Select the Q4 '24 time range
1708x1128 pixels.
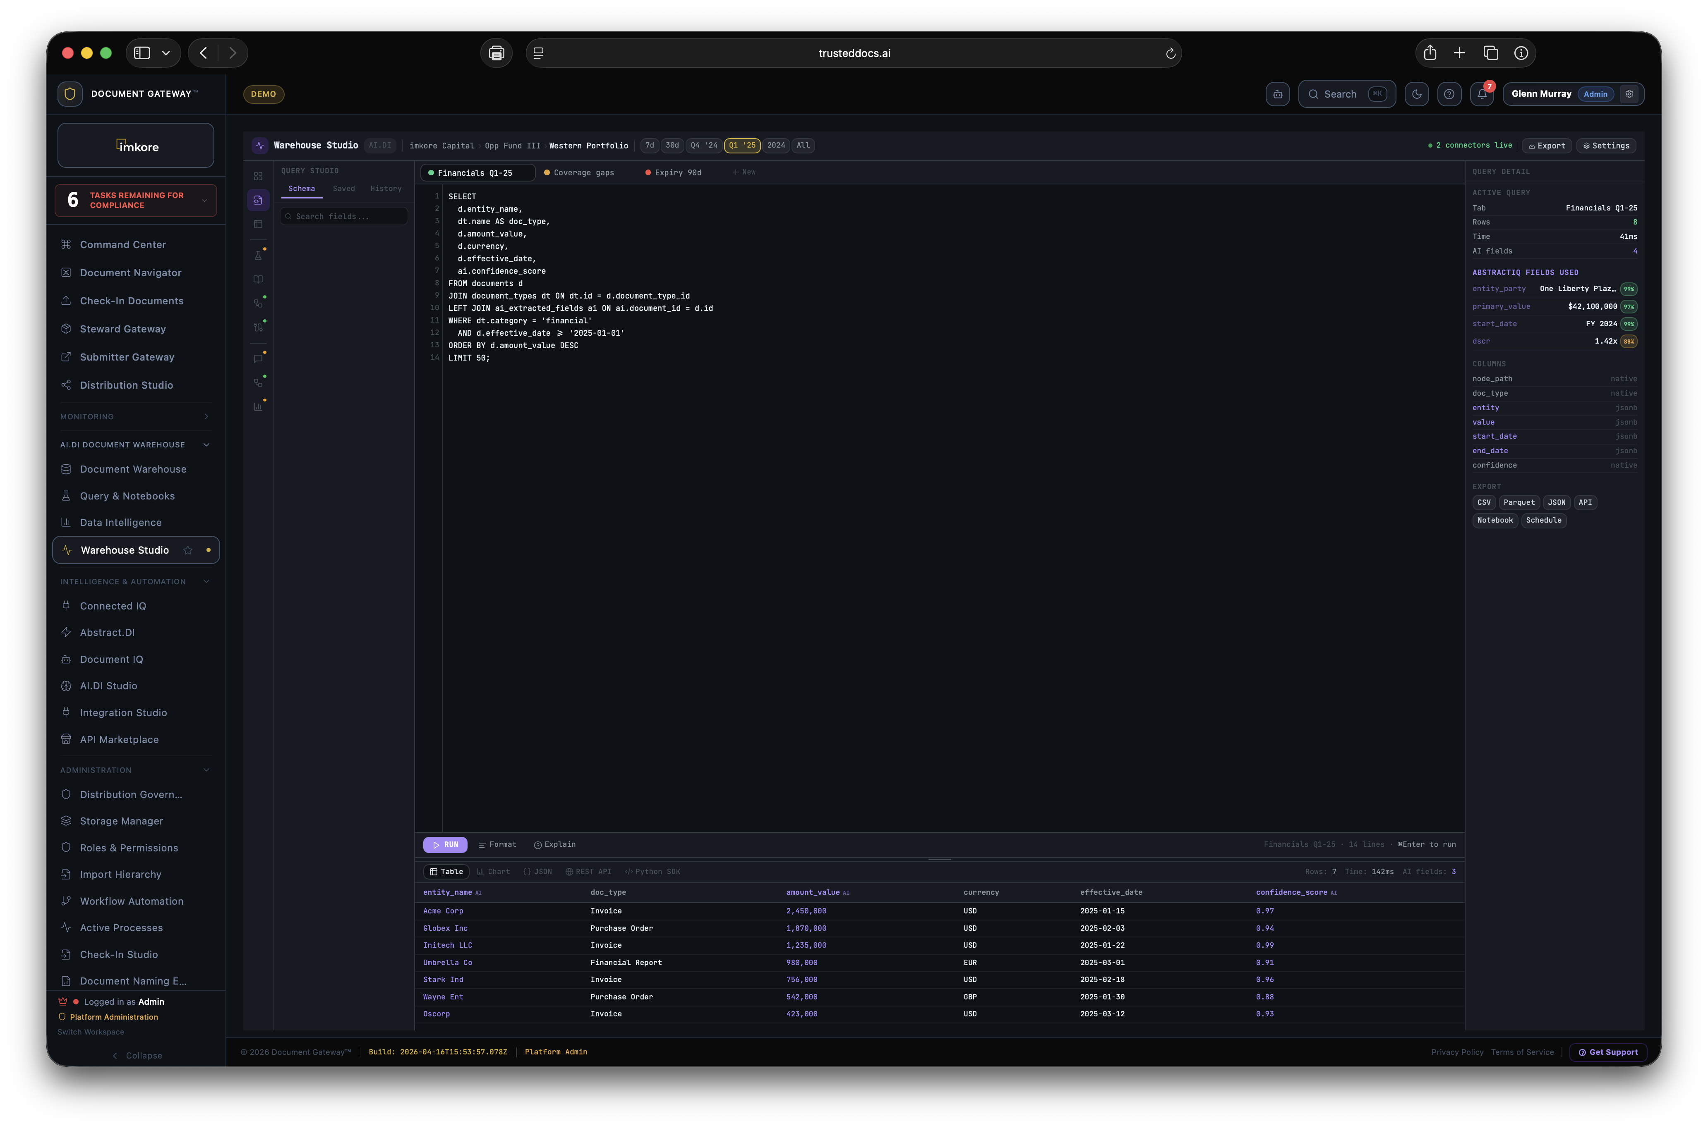[703, 145]
